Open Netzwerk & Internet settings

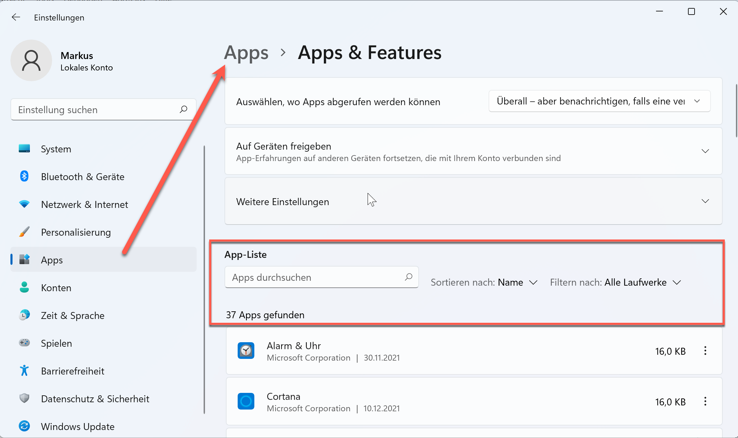pyautogui.click(x=104, y=204)
